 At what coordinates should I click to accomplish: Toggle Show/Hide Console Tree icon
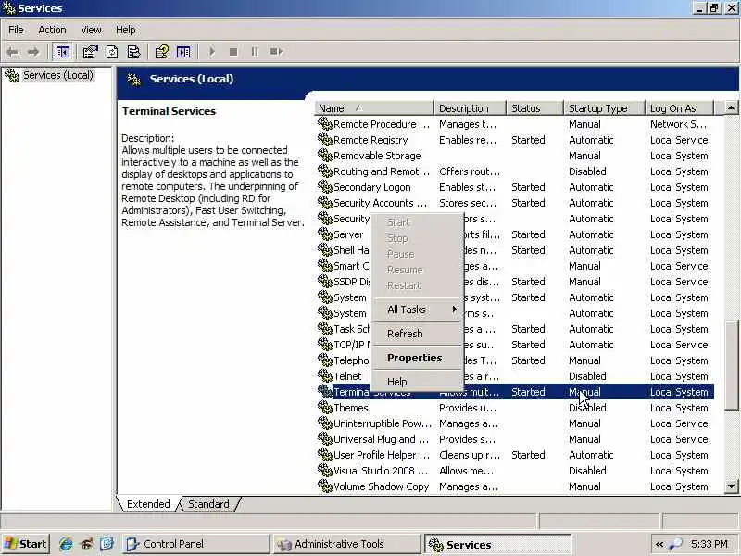coord(62,52)
